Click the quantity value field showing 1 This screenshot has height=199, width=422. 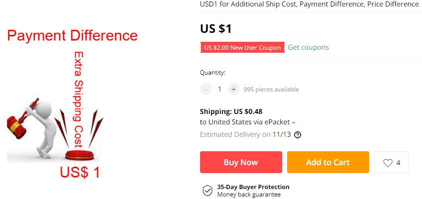[x=219, y=90]
